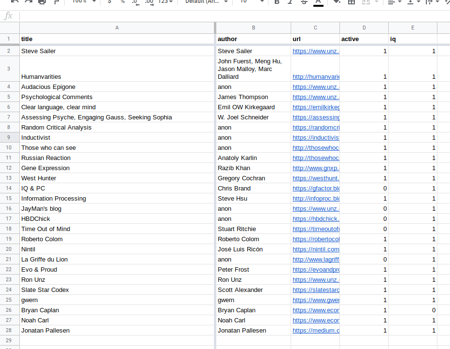Select row 9 header
Image resolution: width=450 pixels, height=349 pixels.
[9, 137]
